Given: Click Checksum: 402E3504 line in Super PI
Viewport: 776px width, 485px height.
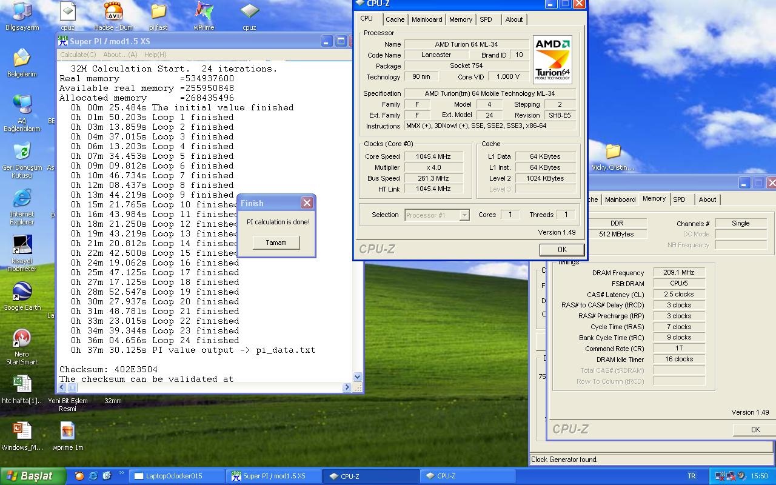Looking at the screenshot, I should tap(109, 369).
